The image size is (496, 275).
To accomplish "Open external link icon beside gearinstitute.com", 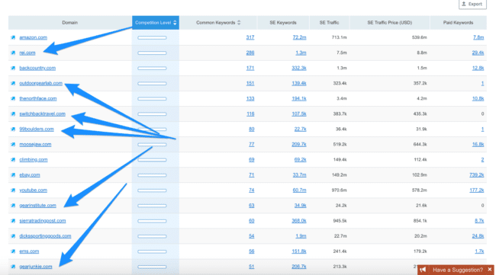I will click(13, 206).
